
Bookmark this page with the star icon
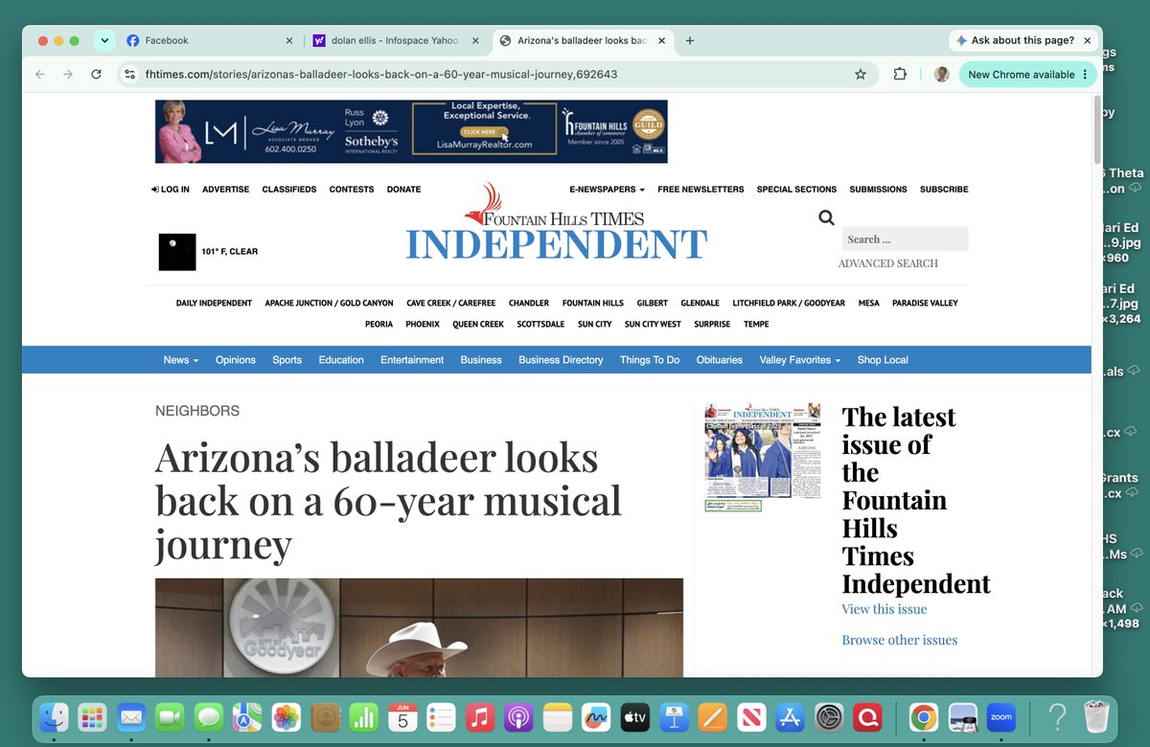[861, 74]
